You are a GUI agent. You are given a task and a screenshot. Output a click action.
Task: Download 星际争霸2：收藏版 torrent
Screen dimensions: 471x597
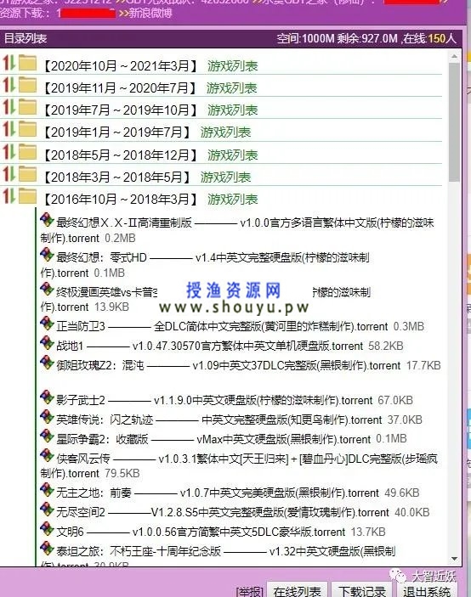coord(213,439)
